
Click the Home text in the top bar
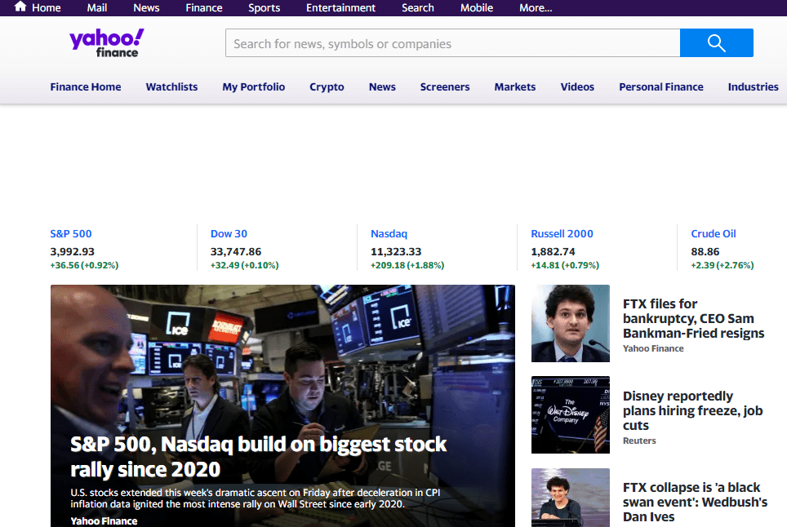click(47, 8)
